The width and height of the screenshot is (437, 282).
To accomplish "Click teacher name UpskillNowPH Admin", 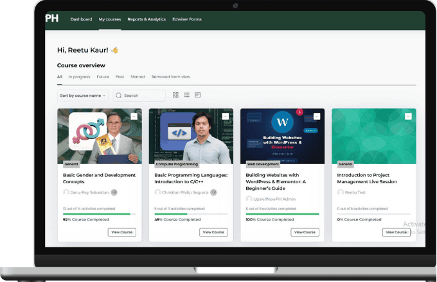I will point(274,199).
